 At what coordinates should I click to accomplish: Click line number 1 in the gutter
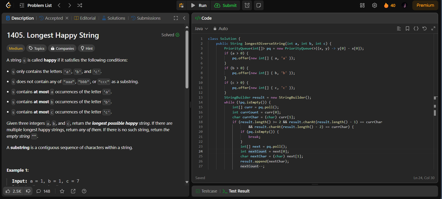click(201, 38)
